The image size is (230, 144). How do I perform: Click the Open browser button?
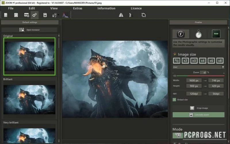[x=29, y=30]
